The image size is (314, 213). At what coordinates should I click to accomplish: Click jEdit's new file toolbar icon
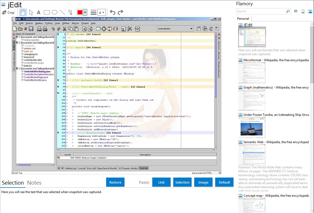click(15, 29)
